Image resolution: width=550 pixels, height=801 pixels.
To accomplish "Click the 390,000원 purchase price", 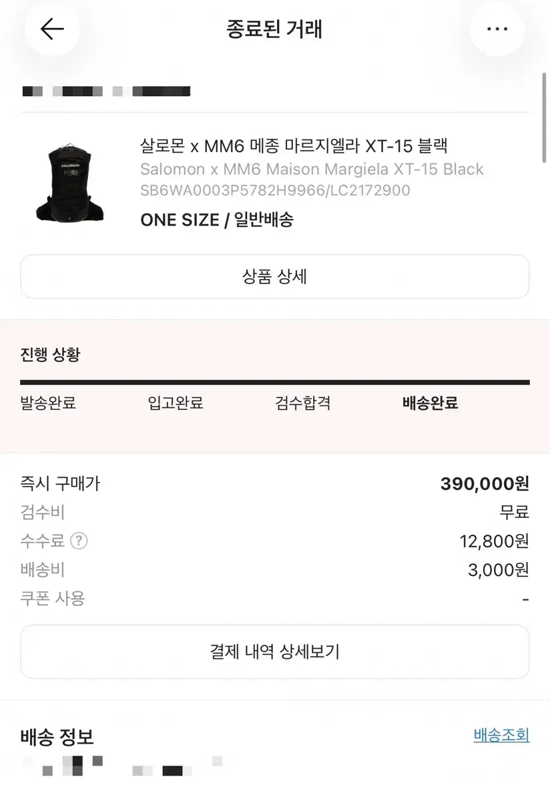I will (485, 484).
